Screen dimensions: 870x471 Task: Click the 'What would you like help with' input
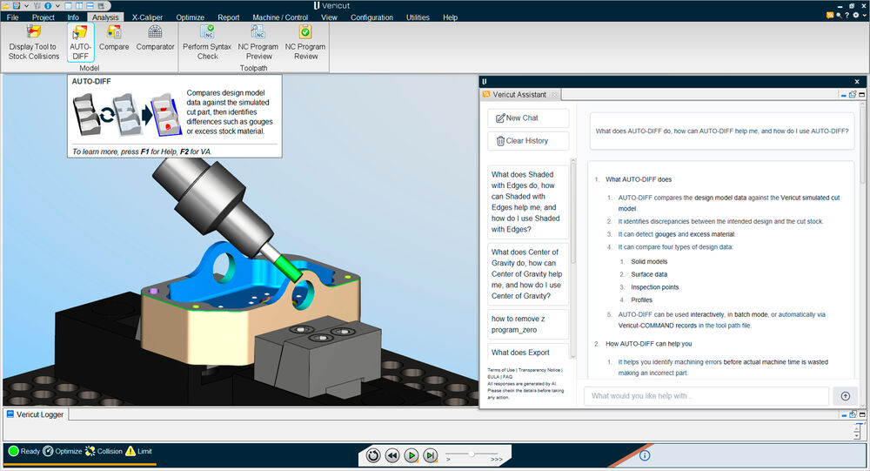(x=706, y=396)
